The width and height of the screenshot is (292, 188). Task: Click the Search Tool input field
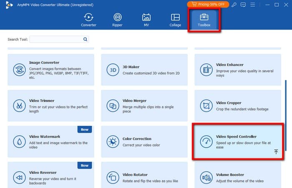[59, 39]
